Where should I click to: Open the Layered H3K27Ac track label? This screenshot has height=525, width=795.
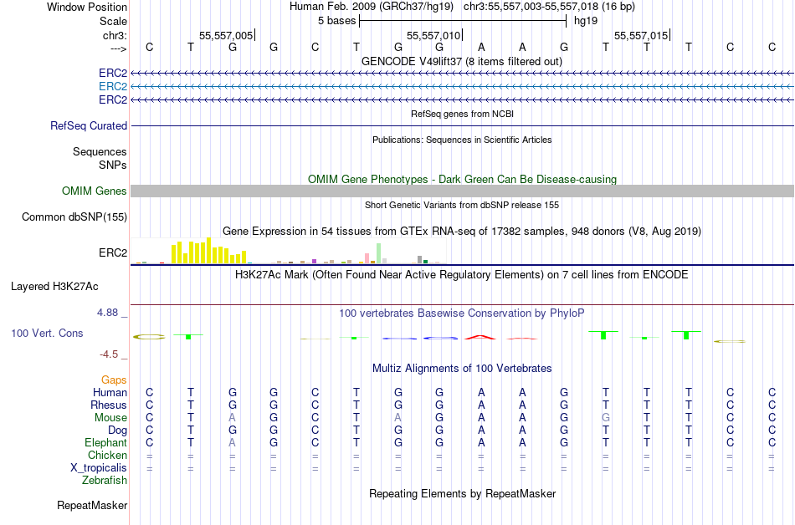click(54, 287)
